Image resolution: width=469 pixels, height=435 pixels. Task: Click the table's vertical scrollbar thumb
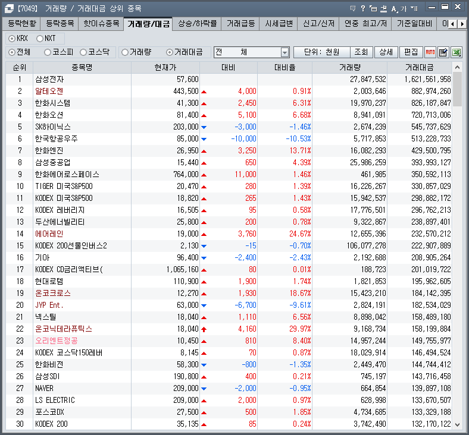point(457,89)
